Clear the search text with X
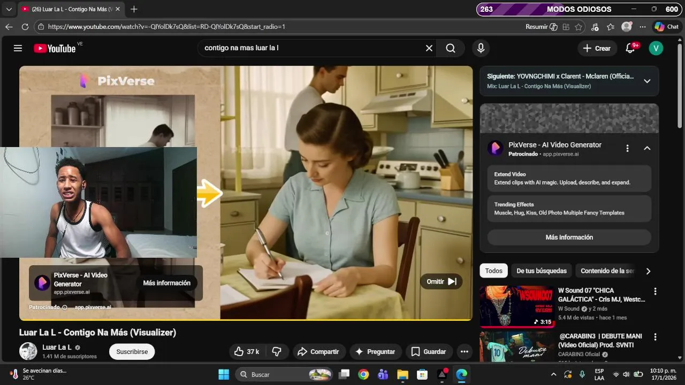Image resolution: width=685 pixels, height=385 pixels. [x=429, y=48]
